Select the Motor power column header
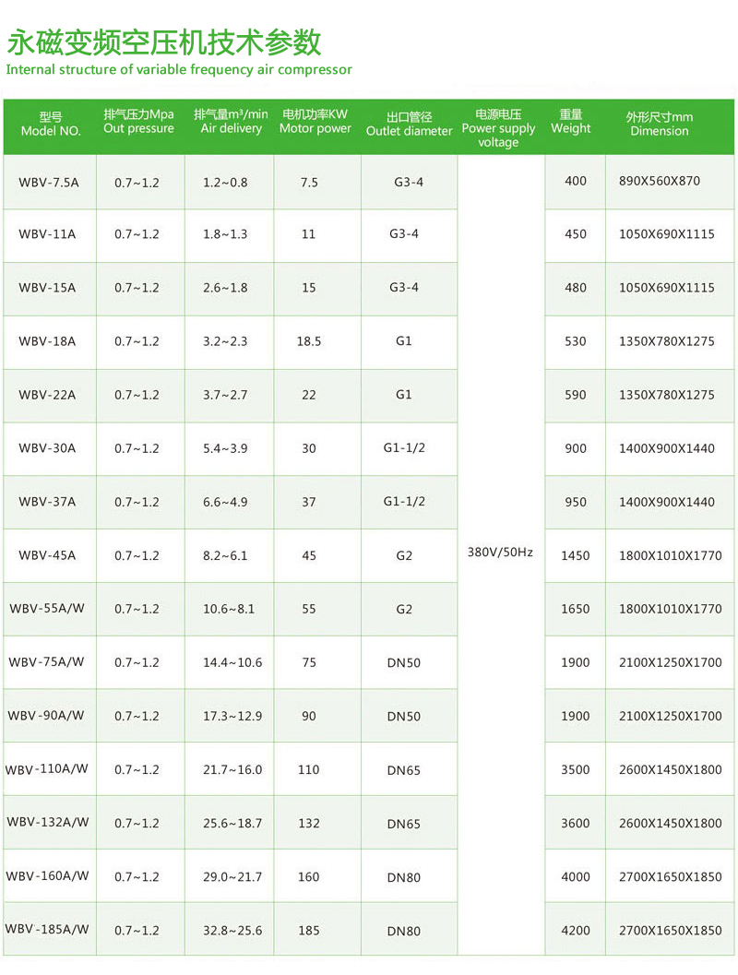The width and height of the screenshot is (738, 975). pyautogui.click(x=315, y=122)
